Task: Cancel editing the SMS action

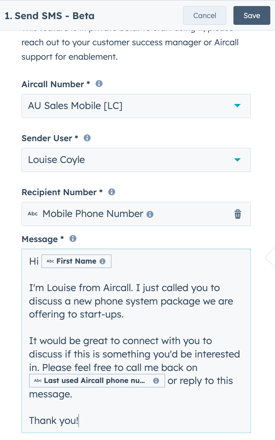Action: [x=205, y=15]
